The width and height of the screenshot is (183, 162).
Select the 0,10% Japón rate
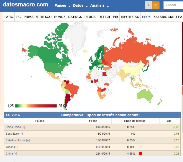[131, 147]
